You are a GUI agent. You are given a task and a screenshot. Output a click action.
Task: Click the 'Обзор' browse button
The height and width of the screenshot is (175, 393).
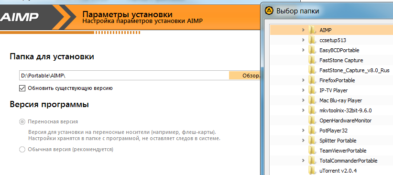245,76
